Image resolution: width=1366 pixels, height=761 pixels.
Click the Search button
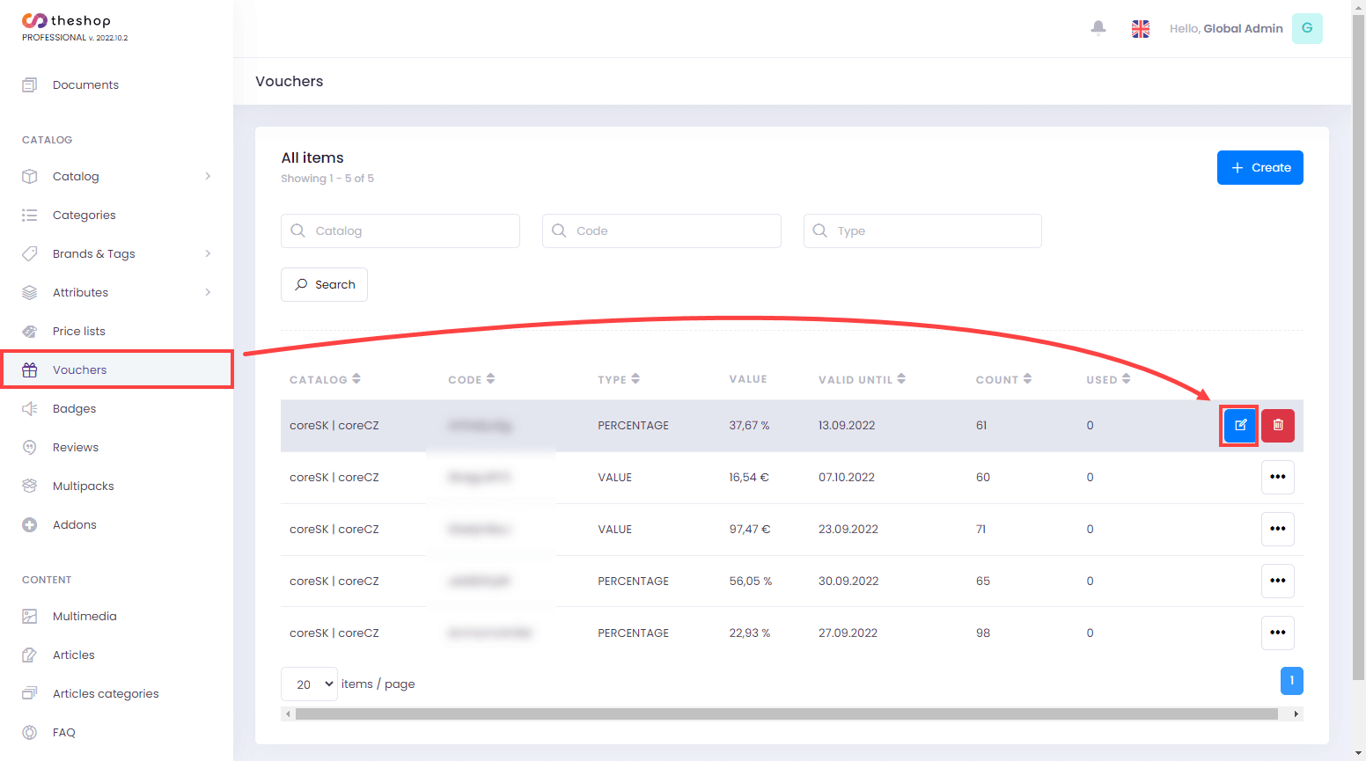tap(324, 284)
